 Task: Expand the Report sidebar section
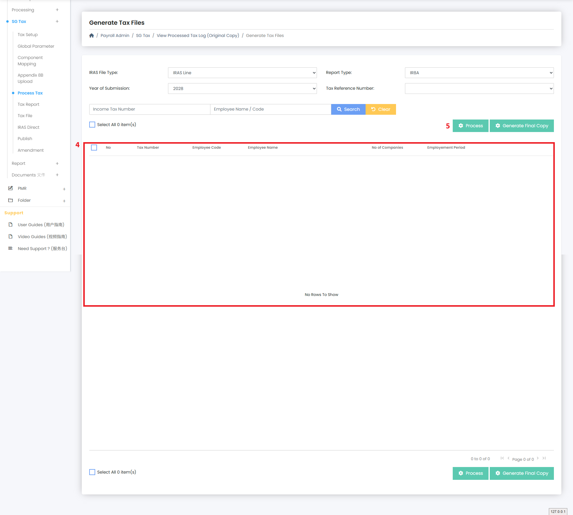57,163
